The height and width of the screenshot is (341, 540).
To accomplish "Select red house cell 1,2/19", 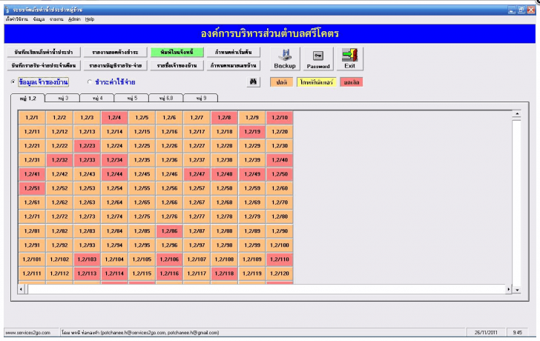I will (251, 131).
